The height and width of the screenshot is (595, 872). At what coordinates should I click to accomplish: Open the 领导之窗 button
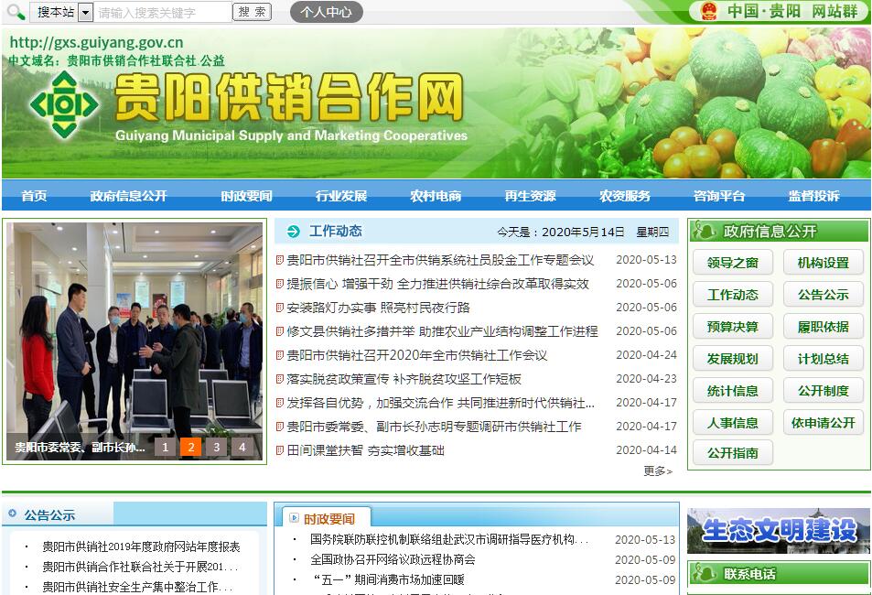[732, 263]
